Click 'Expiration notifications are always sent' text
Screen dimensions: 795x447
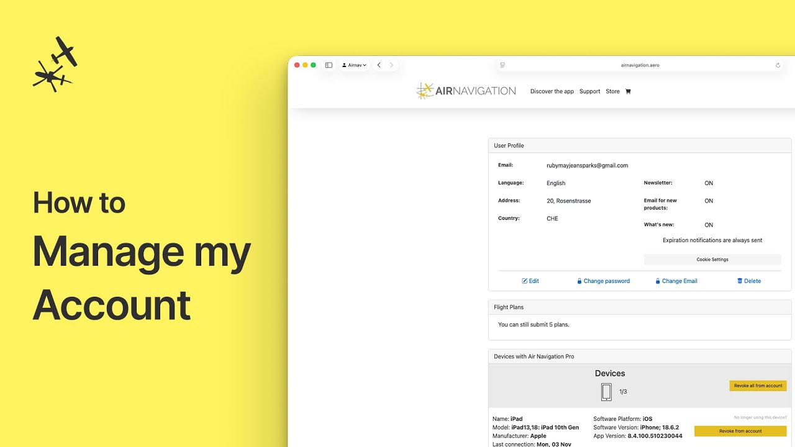tap(712, 240)
